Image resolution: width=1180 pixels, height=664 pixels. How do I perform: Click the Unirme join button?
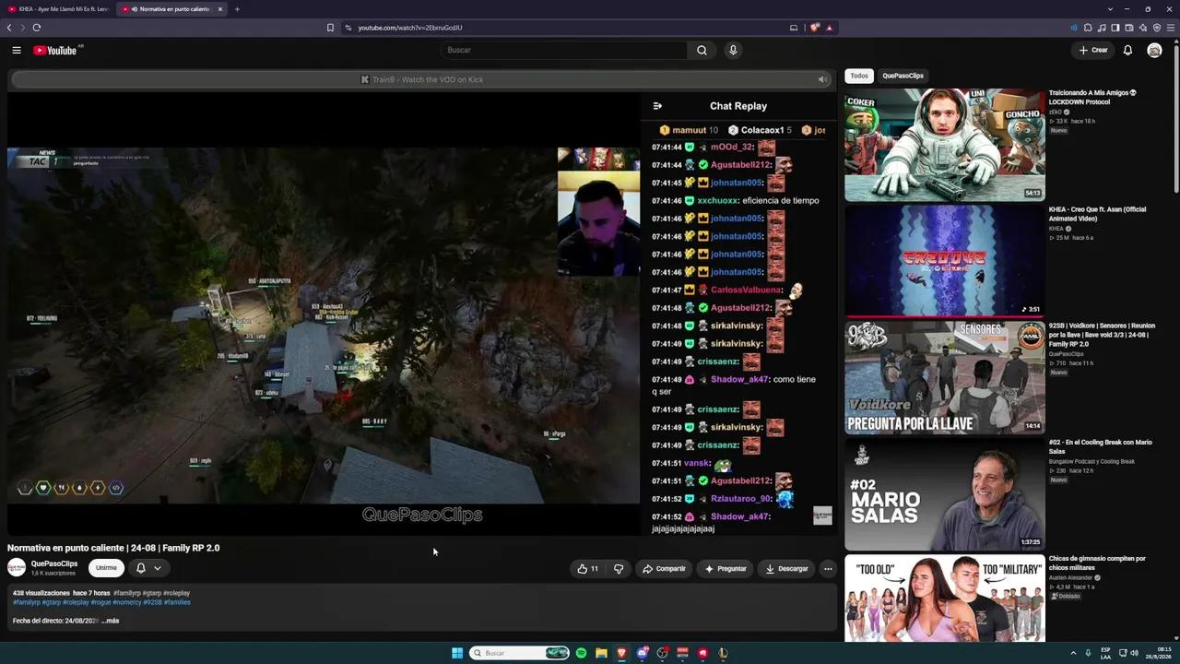(106, 568)
